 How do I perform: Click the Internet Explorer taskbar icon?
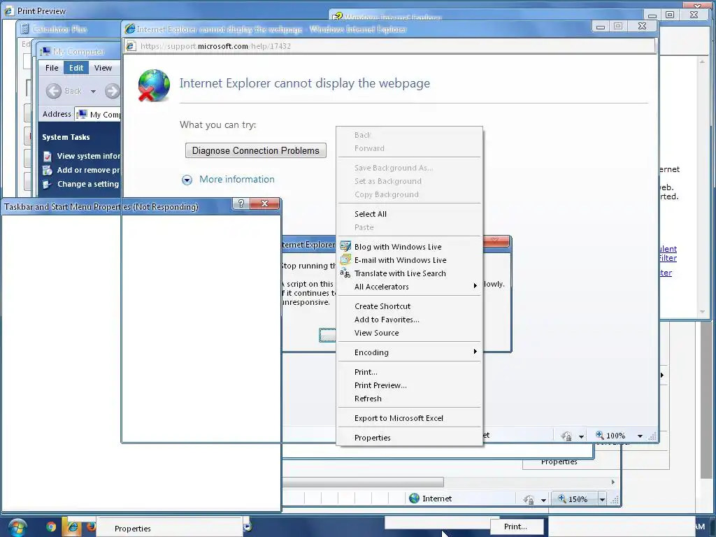[72, 527]
